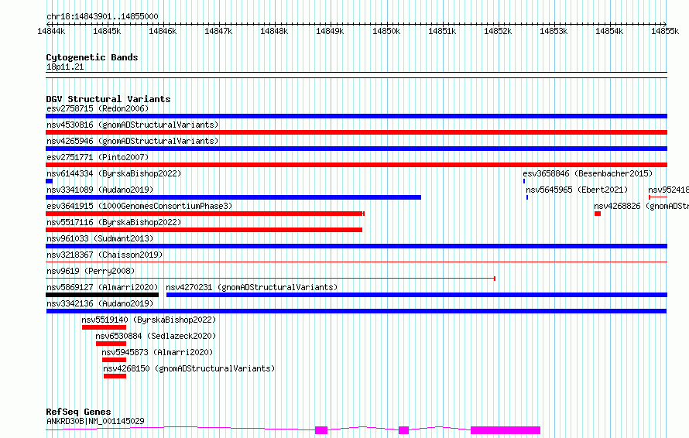Select the largest magenta ANKRD30B exon block

pos(506,430)
